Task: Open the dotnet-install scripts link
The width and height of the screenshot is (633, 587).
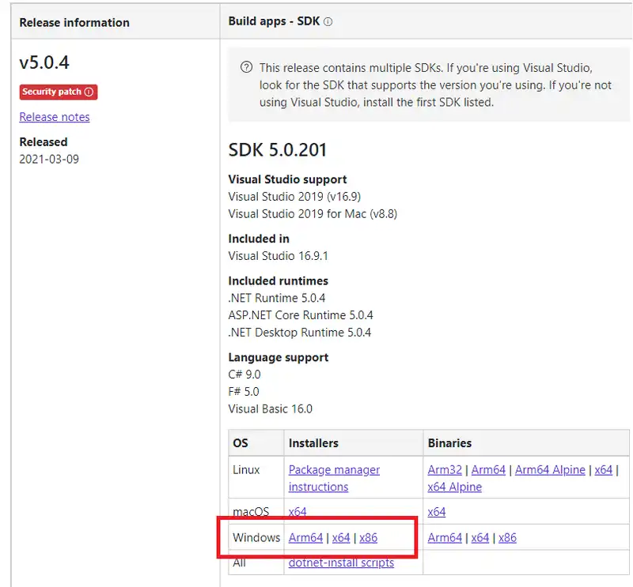Action: [x=341, y=563]
